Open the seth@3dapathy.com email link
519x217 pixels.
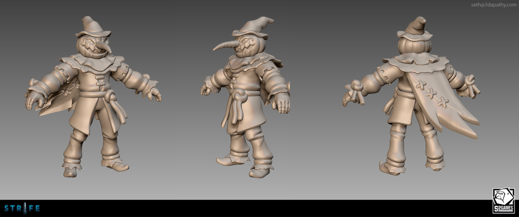[x=493, y=5]
